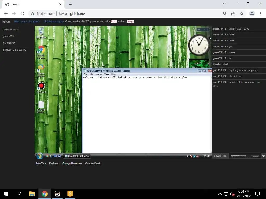Open the Recycle Bin icon on VM desktop
The image size is (266, 199).
point(41,33)
